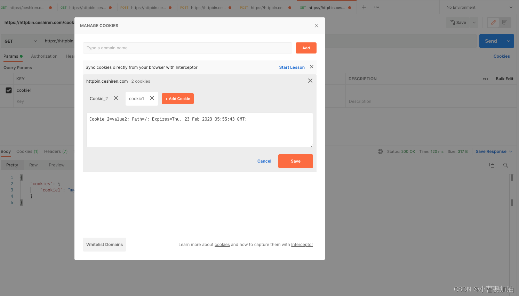Click the + Add Cookie button
Screen dimensions: 519x296
(x=178, y=99)
